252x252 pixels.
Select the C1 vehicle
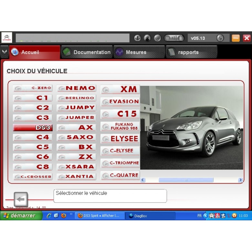point(33,98)
